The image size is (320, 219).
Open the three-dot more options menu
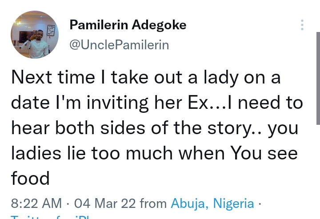pos(302,25)
